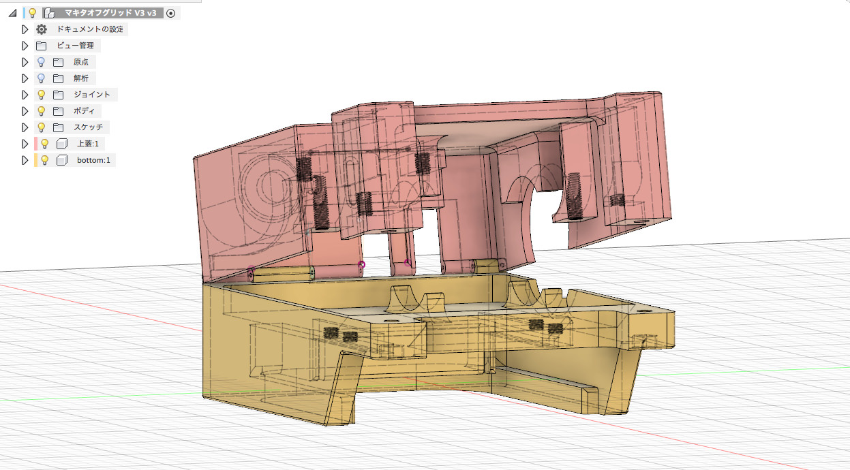Click the folder icon beside 解析

click(58, 78)
